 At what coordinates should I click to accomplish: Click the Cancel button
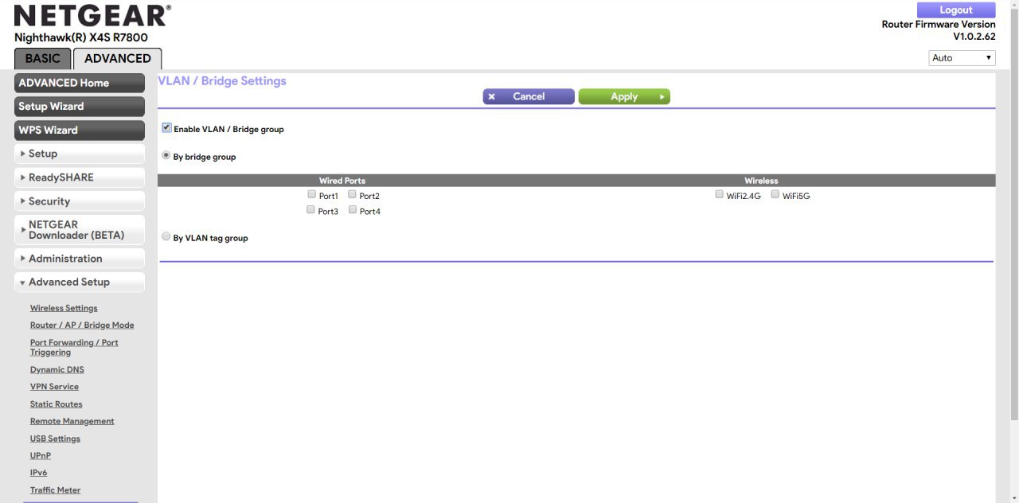[x=528, y=96]
